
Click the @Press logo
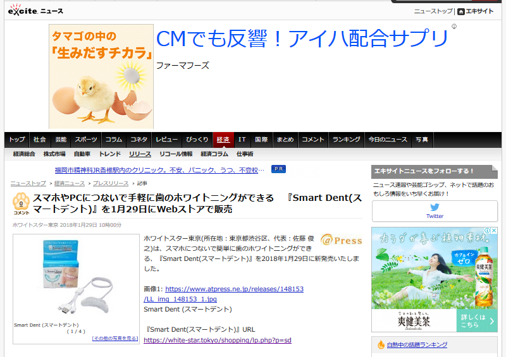coord(342,240)
